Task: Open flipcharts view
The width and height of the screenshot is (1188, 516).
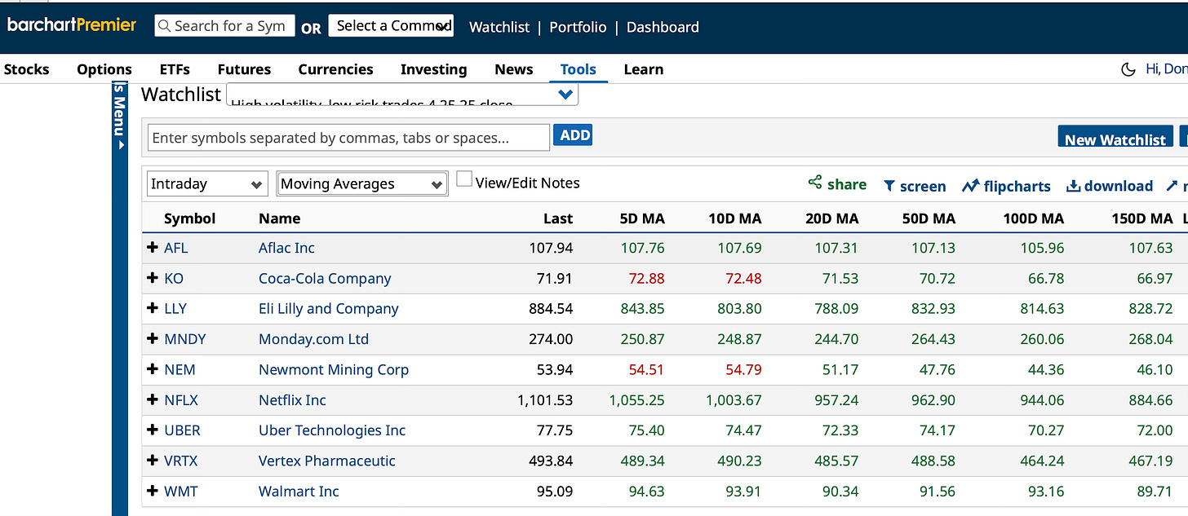Action: 1006,186
